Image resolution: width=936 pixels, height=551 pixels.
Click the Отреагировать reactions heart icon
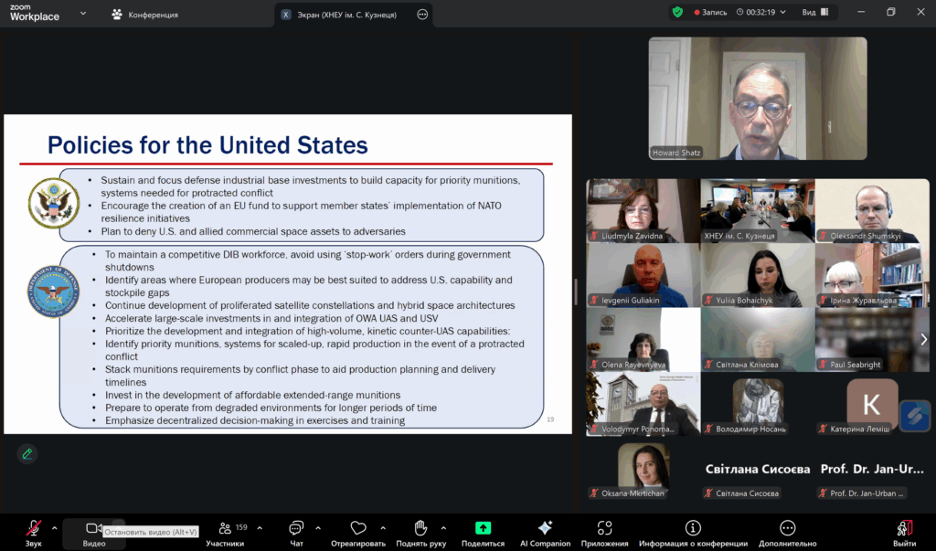click(x=357, y=532)
